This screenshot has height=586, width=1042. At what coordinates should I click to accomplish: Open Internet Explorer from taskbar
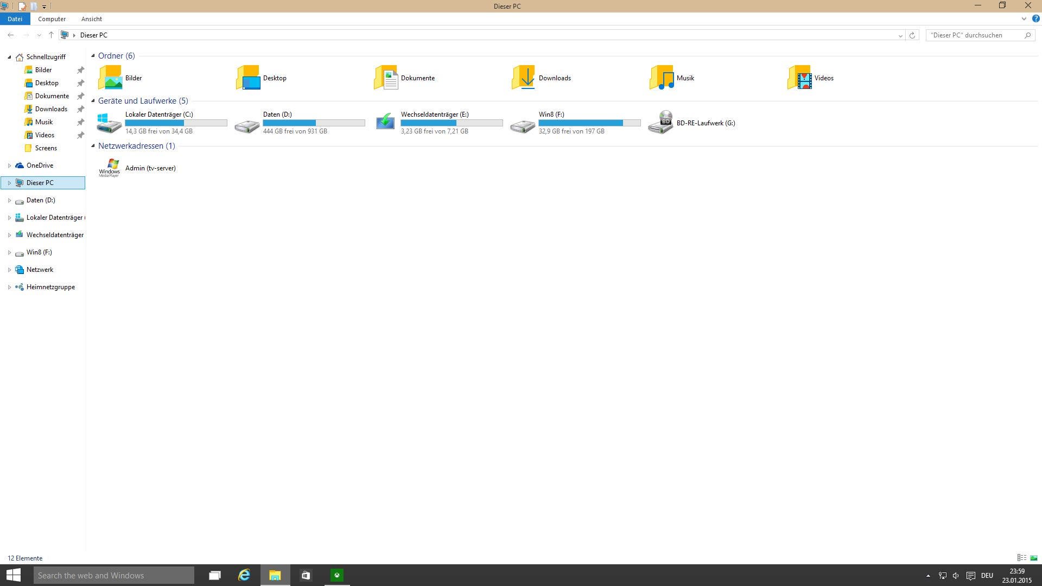pyautogui.click(x=244, y=575)
